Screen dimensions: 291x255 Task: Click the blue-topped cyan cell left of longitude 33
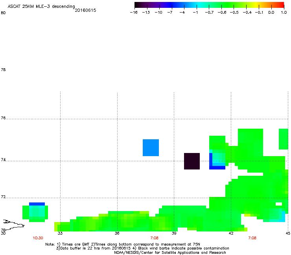point(37,212)
